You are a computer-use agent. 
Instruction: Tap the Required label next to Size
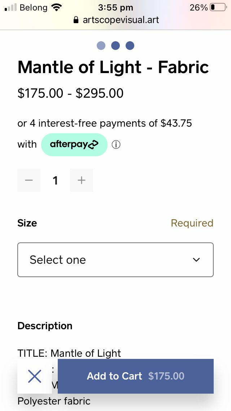click(x=192, y=223)
